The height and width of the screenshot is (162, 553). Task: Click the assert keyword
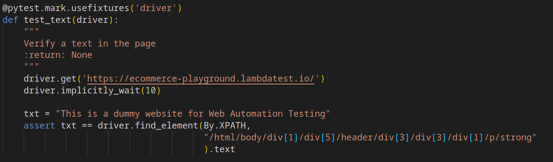[x=40, y=125]
